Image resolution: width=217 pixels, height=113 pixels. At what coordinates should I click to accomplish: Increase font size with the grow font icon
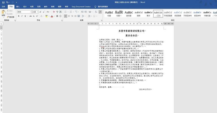click(40, 12)
